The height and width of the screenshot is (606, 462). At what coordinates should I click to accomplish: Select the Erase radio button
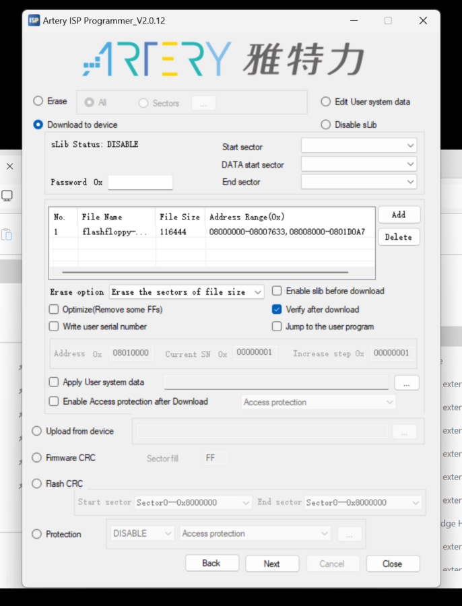(x=38, y=101)
